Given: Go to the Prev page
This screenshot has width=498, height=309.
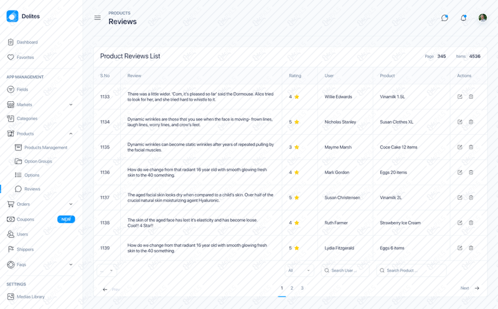Looking at the screenshot, I should tap(111, 289).
